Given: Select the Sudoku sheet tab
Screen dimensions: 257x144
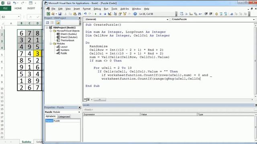Looking at the screenshot, I should (27, 142).
